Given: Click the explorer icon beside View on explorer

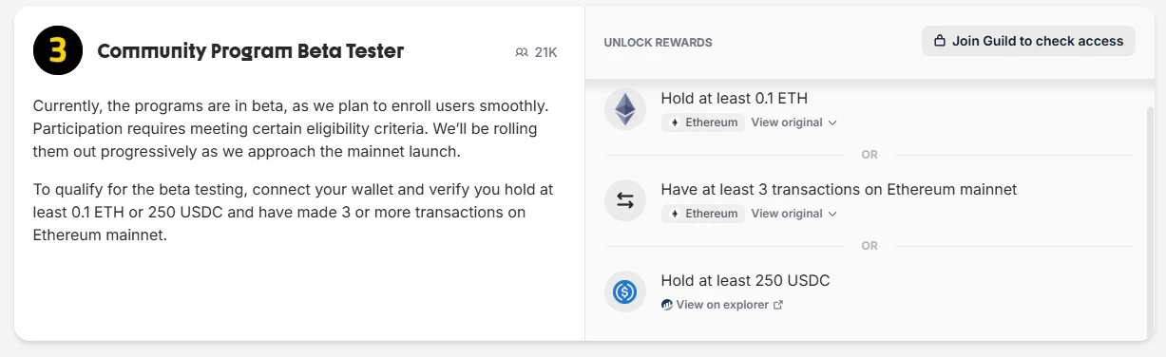Looking at the screenshot, I should [667, 305].
